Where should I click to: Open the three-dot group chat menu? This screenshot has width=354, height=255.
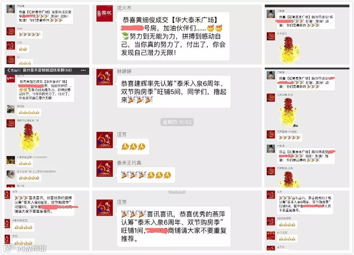click(x=83, y=71)
